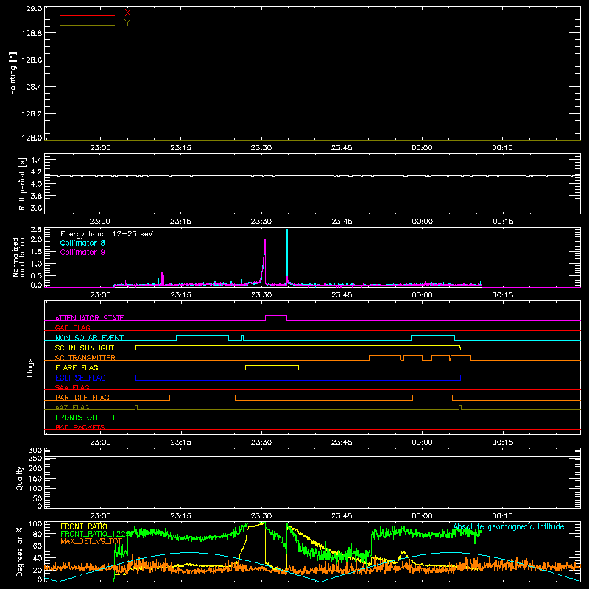Viewport: 589px width, 589px height.
Task: Click the red X legend line
Action: 88,15
